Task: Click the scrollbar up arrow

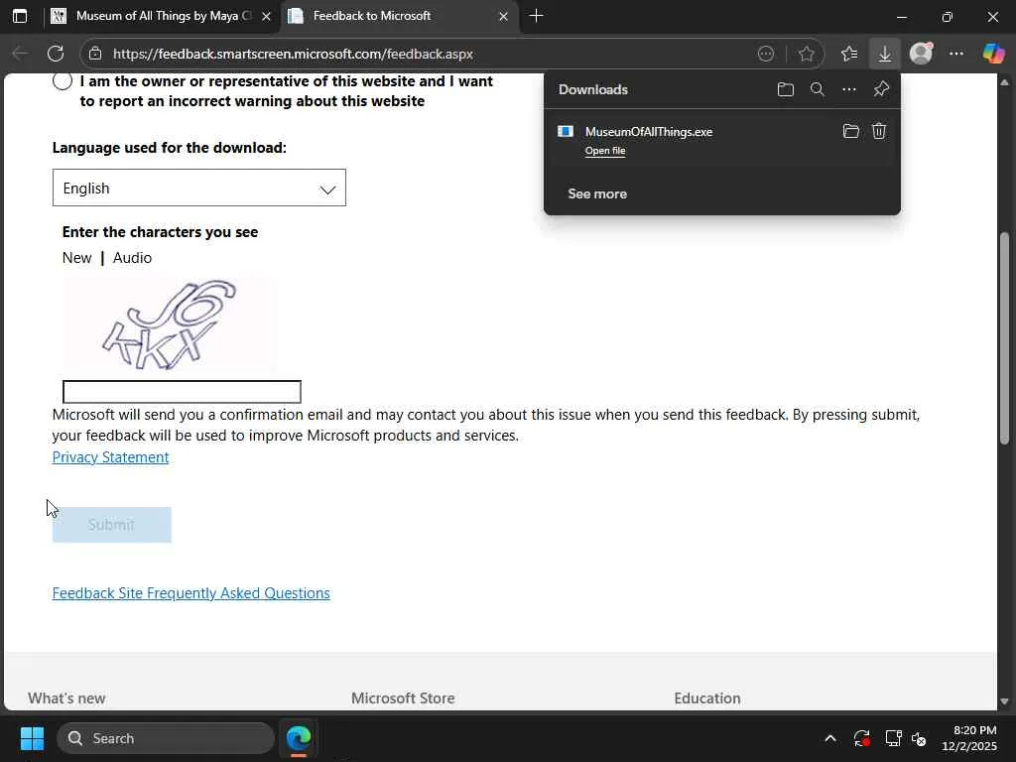Action: tap(1004, 82)
